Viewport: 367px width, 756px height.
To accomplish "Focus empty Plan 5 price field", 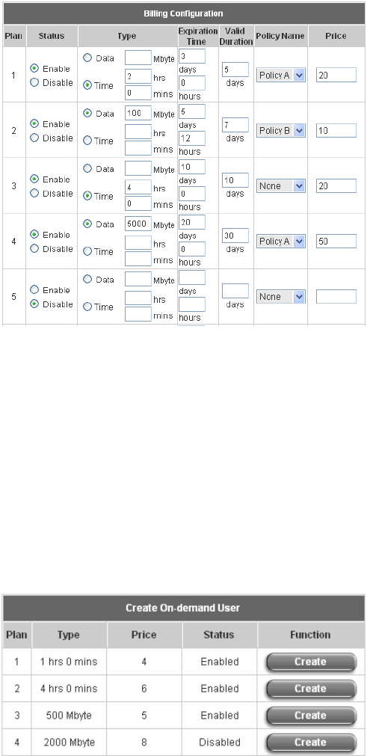I will pyautogui.click(x=336, y=297).
